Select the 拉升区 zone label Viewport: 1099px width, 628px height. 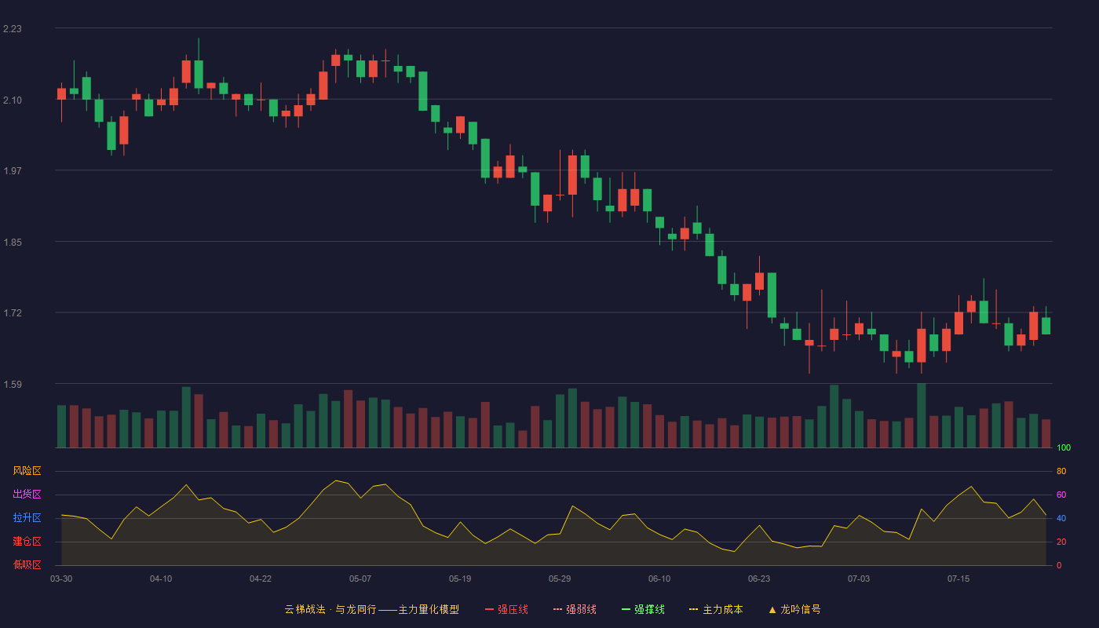(27, 518)
